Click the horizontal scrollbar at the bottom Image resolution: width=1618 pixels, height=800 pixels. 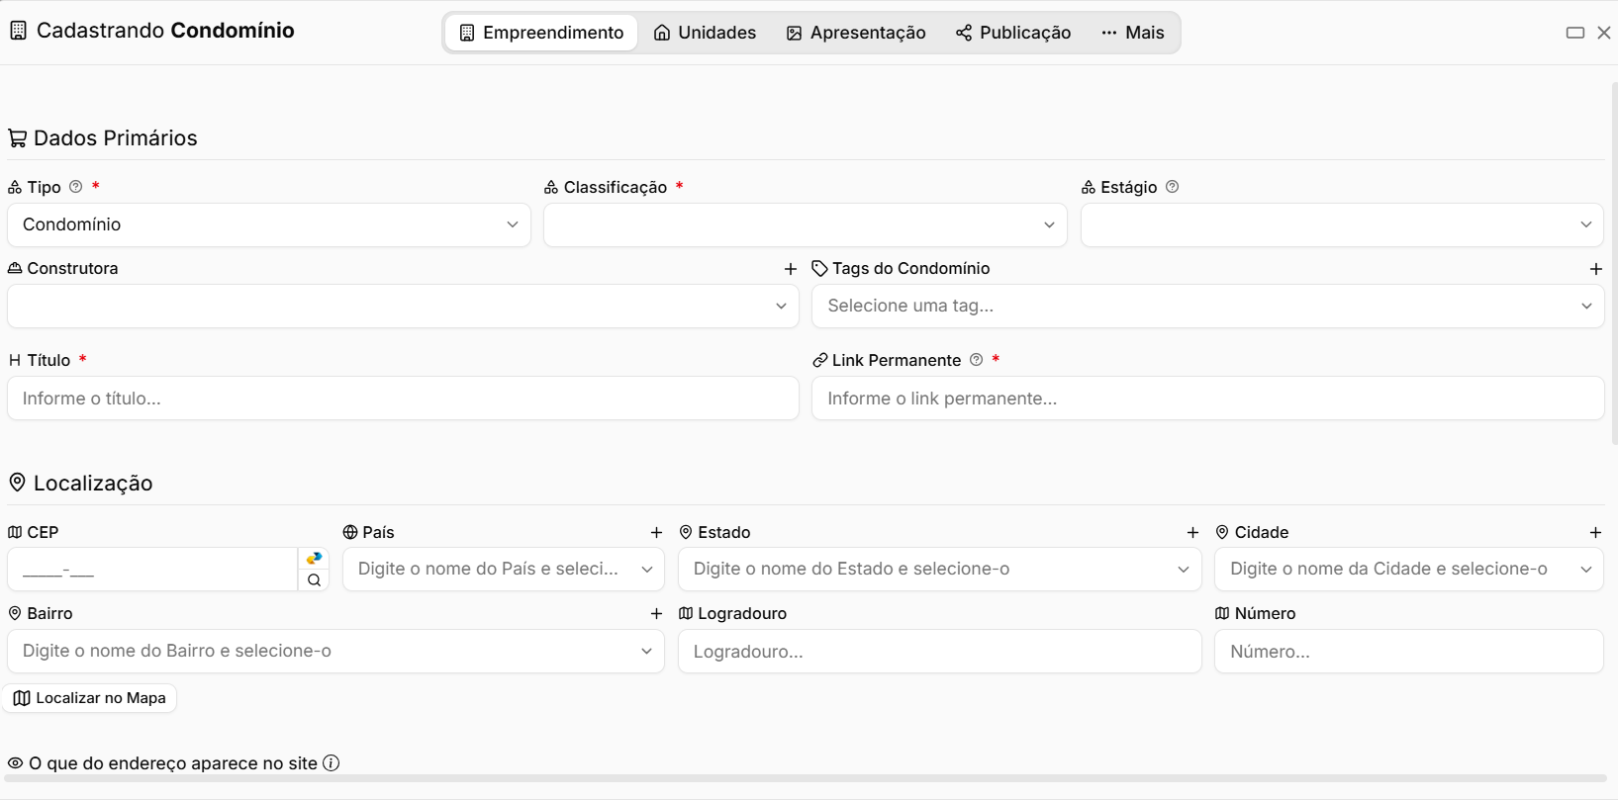(x=806, y=778)
